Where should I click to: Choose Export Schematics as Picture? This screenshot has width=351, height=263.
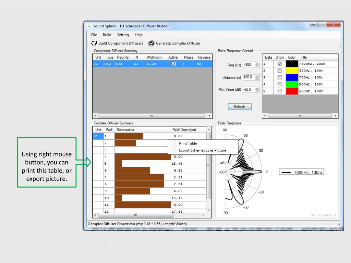203,150
